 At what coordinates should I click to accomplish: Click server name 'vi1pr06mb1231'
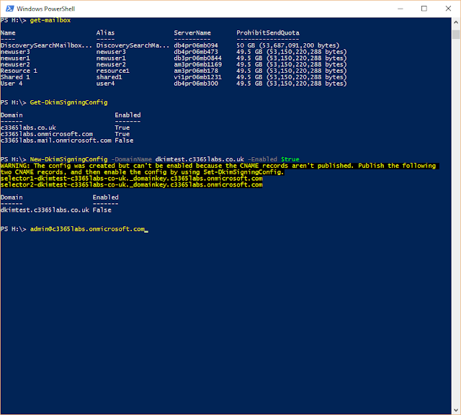pyautogui.click(x=197, y=77)
